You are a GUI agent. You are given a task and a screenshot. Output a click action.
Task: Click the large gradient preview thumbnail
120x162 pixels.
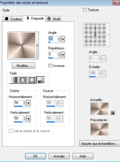click(x=22, y=46)
